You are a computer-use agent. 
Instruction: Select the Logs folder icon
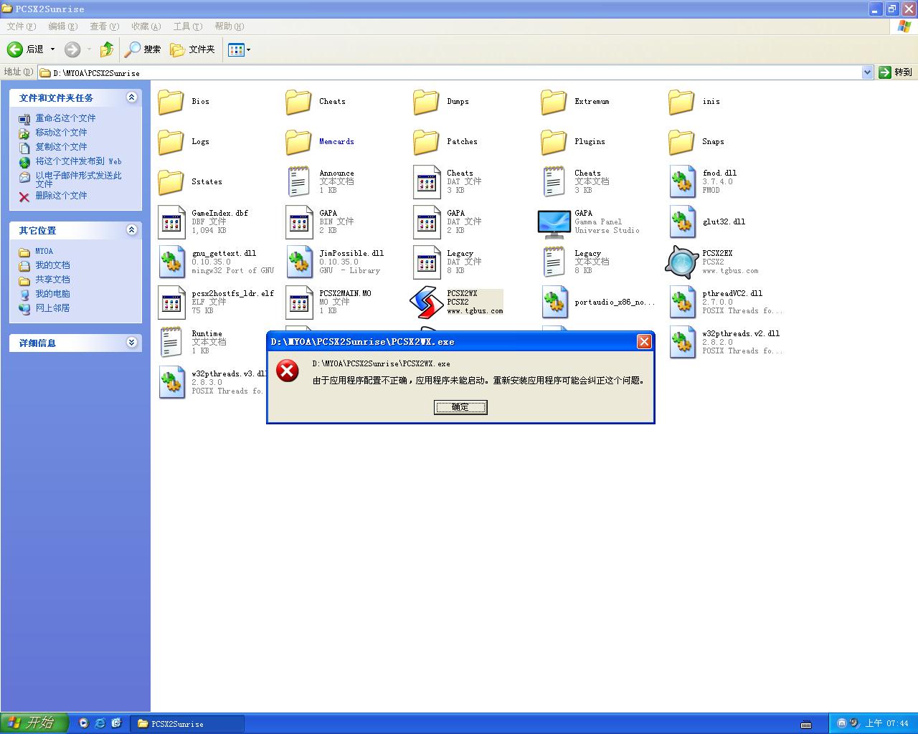pyautogui.click(x=171, y=142)
